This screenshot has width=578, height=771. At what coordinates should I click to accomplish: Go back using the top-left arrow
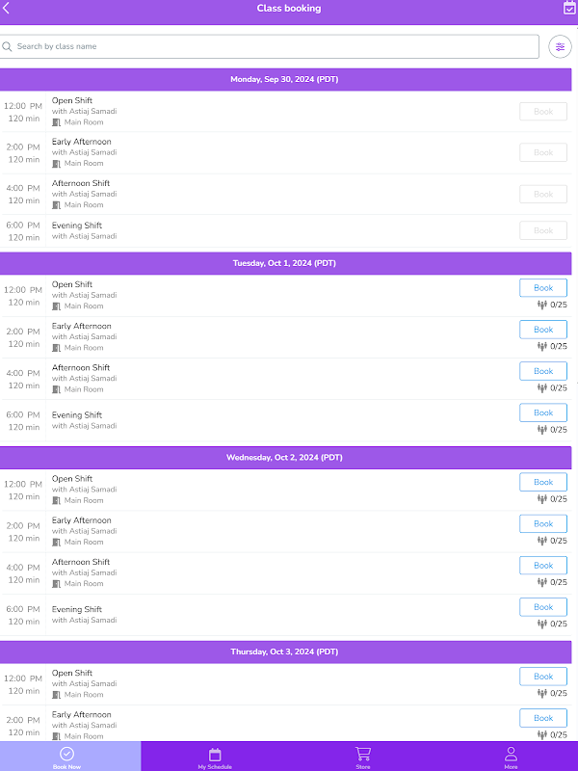[7, 8]
